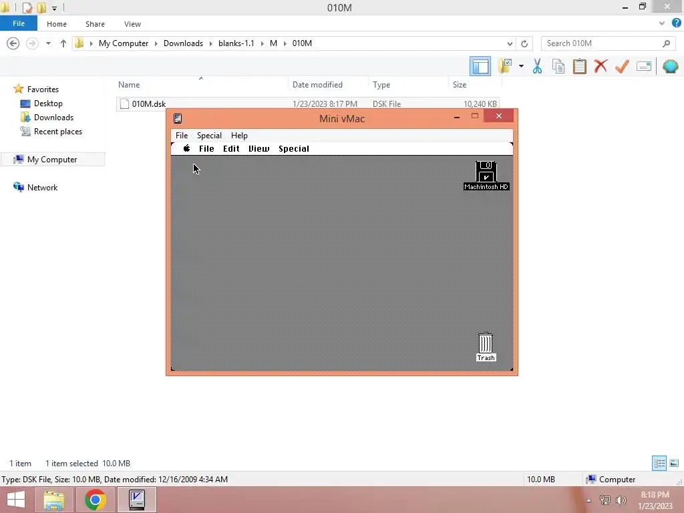Image resolution: width=684 pixels, height=513 pixels.
Task: Switch to large icons view in status bar
Action: (674, 464)
